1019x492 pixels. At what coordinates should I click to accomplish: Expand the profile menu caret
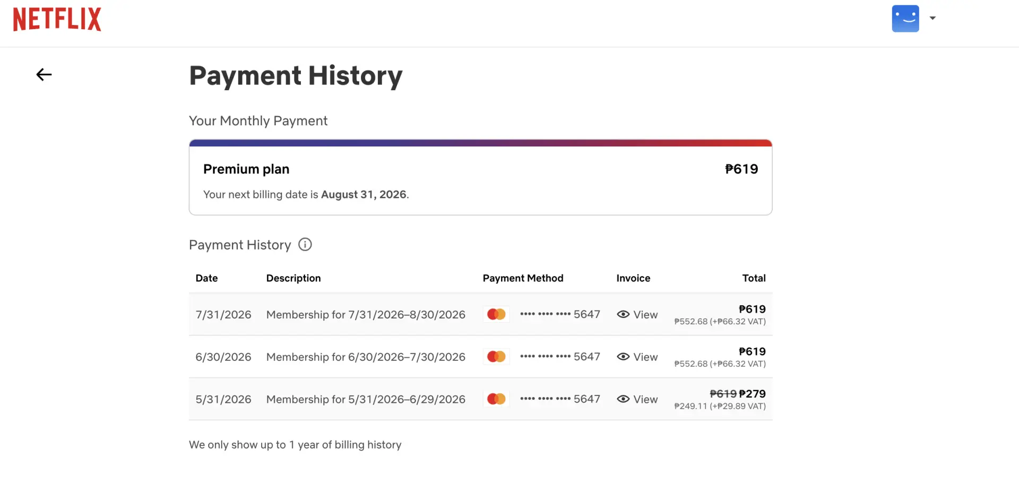932,18
